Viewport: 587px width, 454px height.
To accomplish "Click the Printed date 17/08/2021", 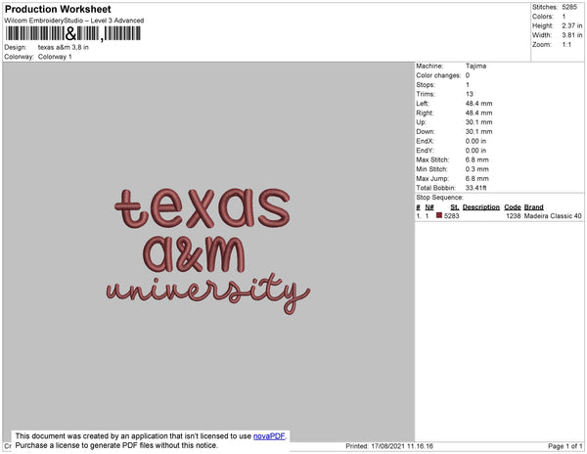I will pyautogui.click(x=389, y=446).
